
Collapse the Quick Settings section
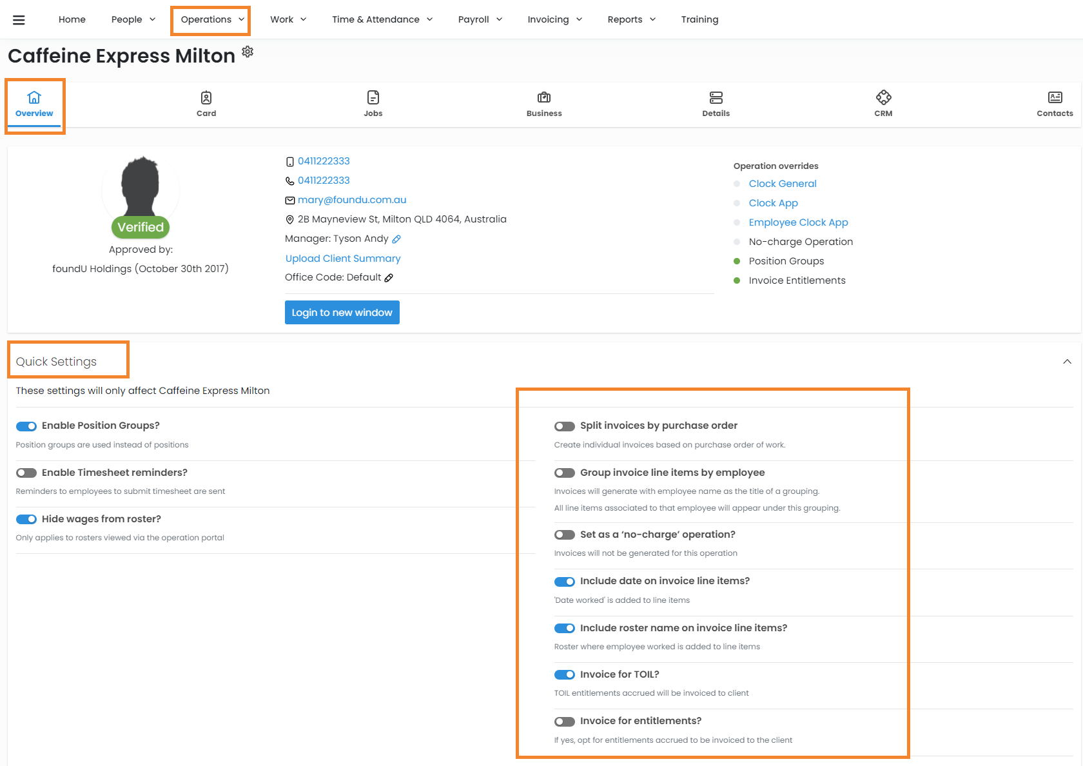tap(1067, 362)
